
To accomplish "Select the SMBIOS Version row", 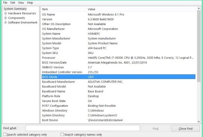I will (118, 67).
